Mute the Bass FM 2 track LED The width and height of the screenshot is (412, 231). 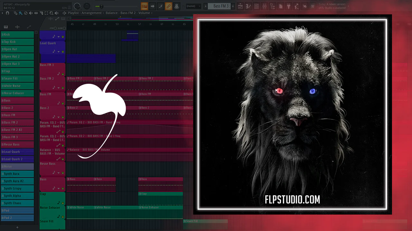click(63, 88)
